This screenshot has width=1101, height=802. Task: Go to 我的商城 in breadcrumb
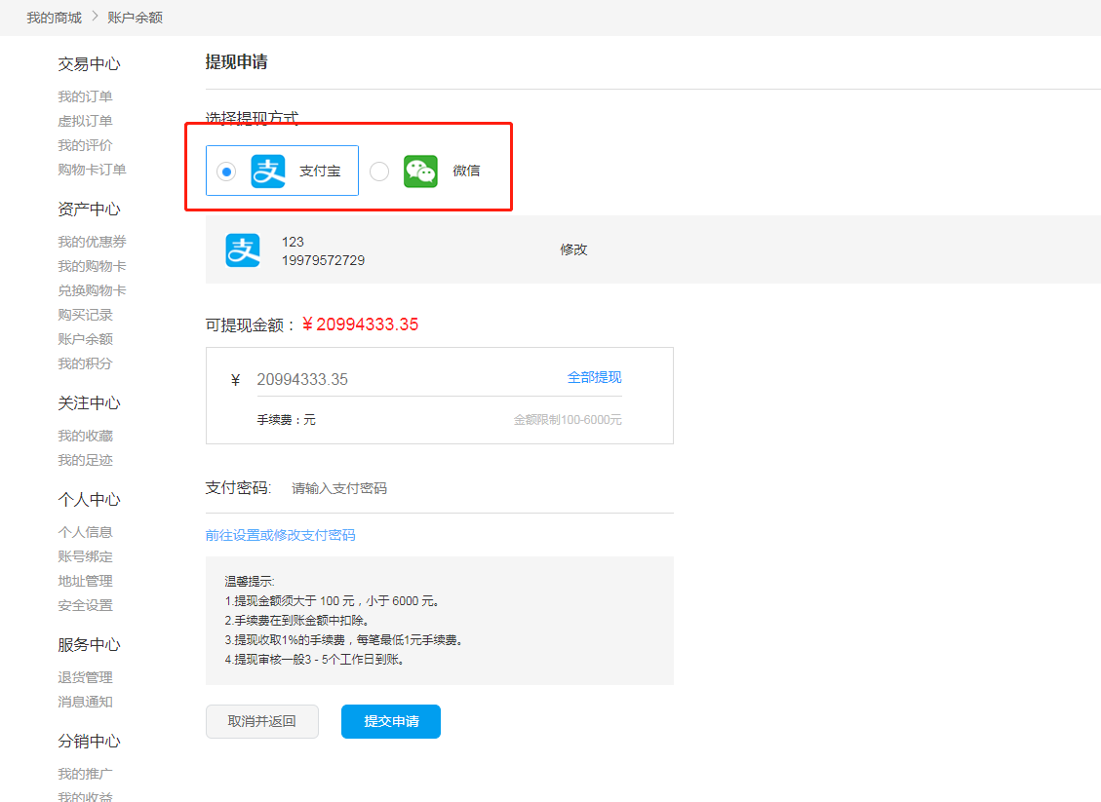tap(54, 18)
